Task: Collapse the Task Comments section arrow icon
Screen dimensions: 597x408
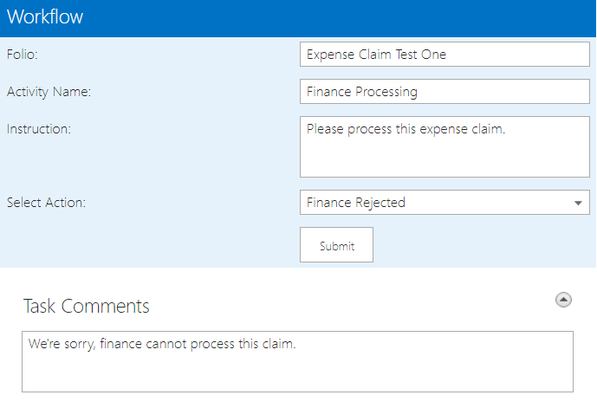Action: point(563,300)
